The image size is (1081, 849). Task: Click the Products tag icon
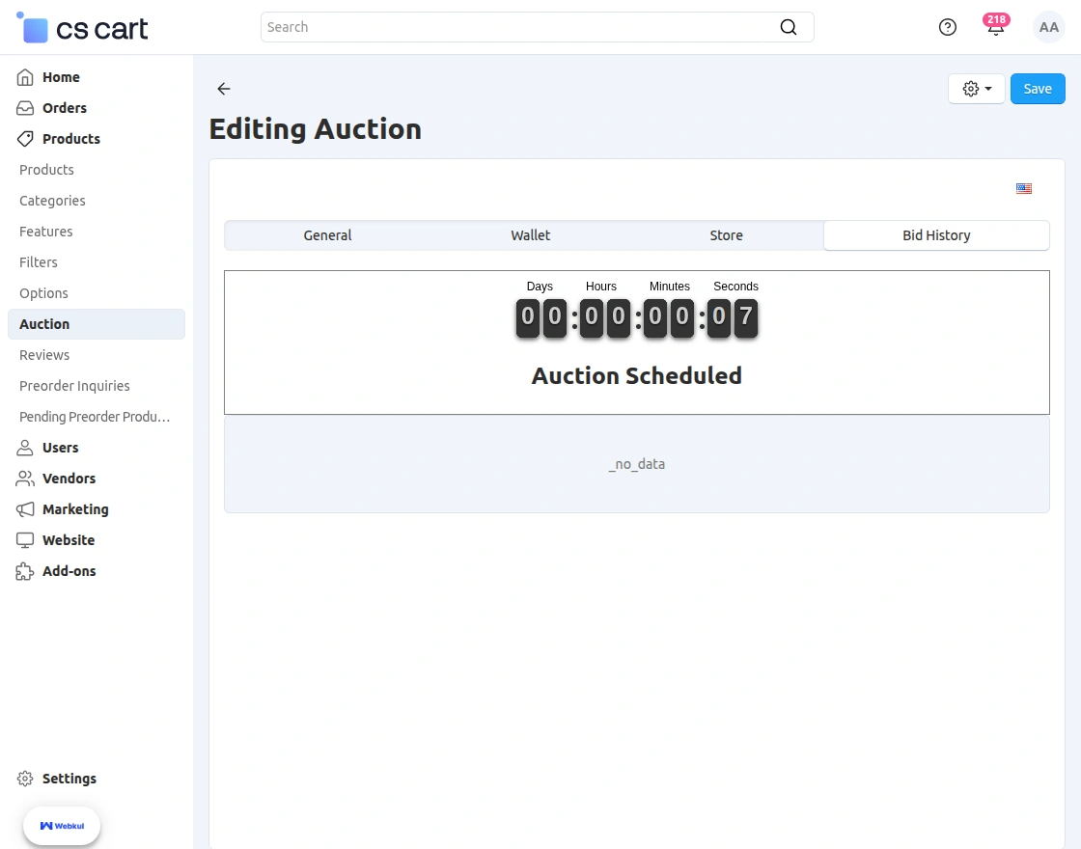[24, 139]
